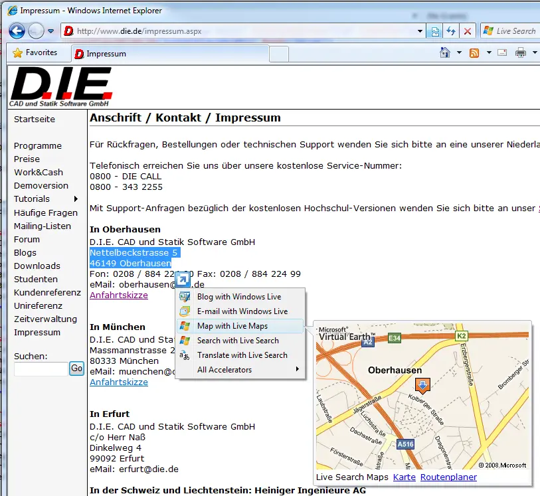
Task: Open the Favorites star button
Action: click(x=35, y=52)
